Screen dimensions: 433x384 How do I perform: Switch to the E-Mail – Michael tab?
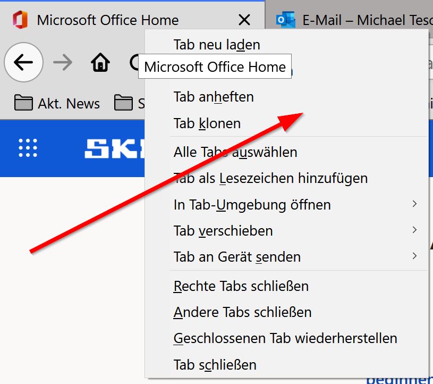[x=361, y=20]
